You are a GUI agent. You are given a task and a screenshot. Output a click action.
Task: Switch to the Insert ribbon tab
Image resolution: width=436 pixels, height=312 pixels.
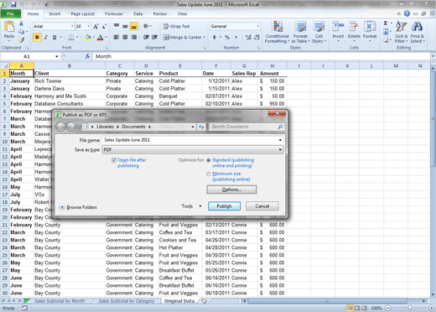(54, 13)
